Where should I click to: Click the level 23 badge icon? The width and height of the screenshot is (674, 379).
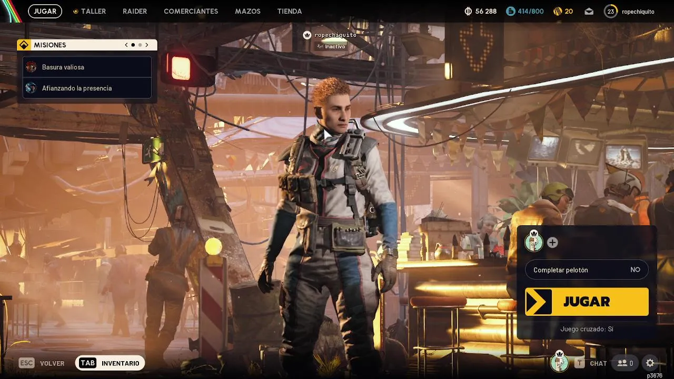pyautogui.click(x=610, y=11)
